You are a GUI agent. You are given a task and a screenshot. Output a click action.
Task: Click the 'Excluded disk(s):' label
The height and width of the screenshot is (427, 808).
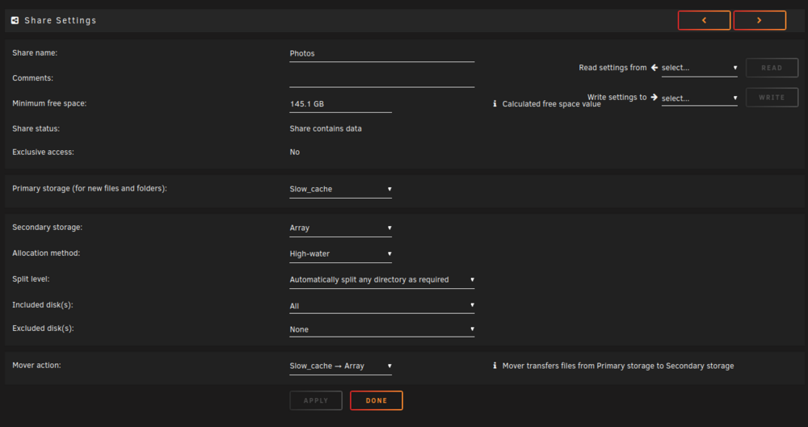pos(44,328)
